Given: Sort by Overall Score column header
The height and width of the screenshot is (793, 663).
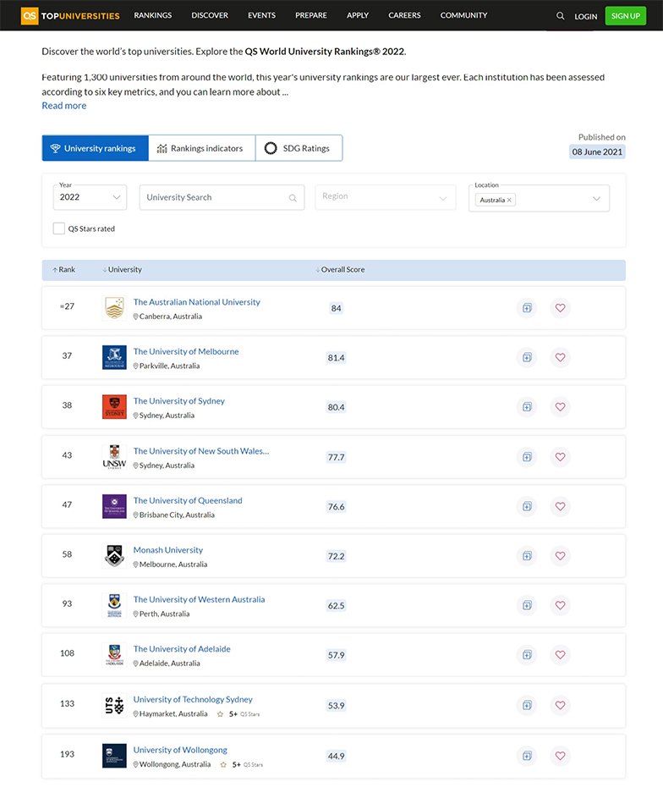Looking at the screenshot, I should (x=340, y=270).
